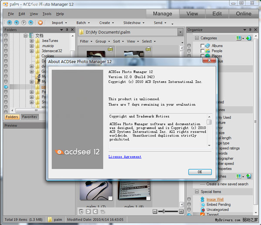
Task: Click the thumbnail size slider handle
Action: tap(164, 211)
